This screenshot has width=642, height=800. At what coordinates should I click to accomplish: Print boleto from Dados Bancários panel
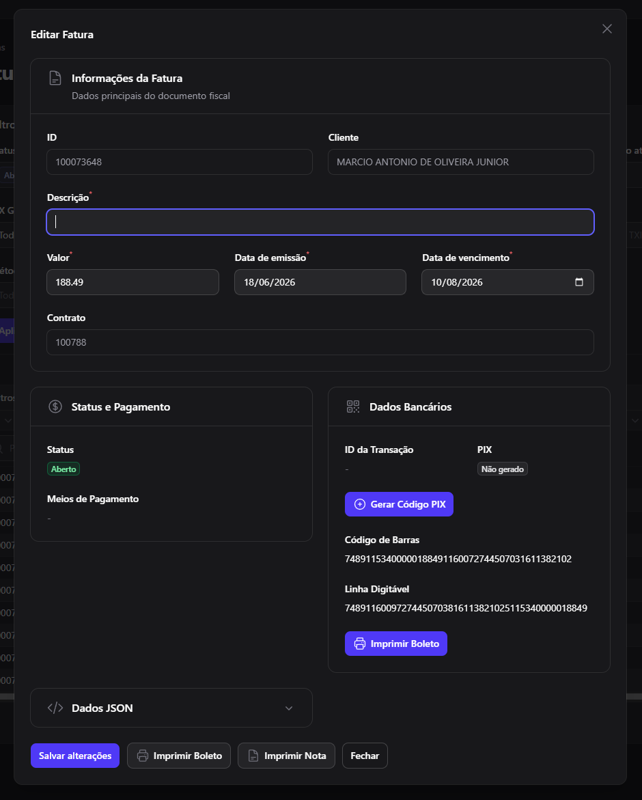pyautogui.click(x=395, y=644)
